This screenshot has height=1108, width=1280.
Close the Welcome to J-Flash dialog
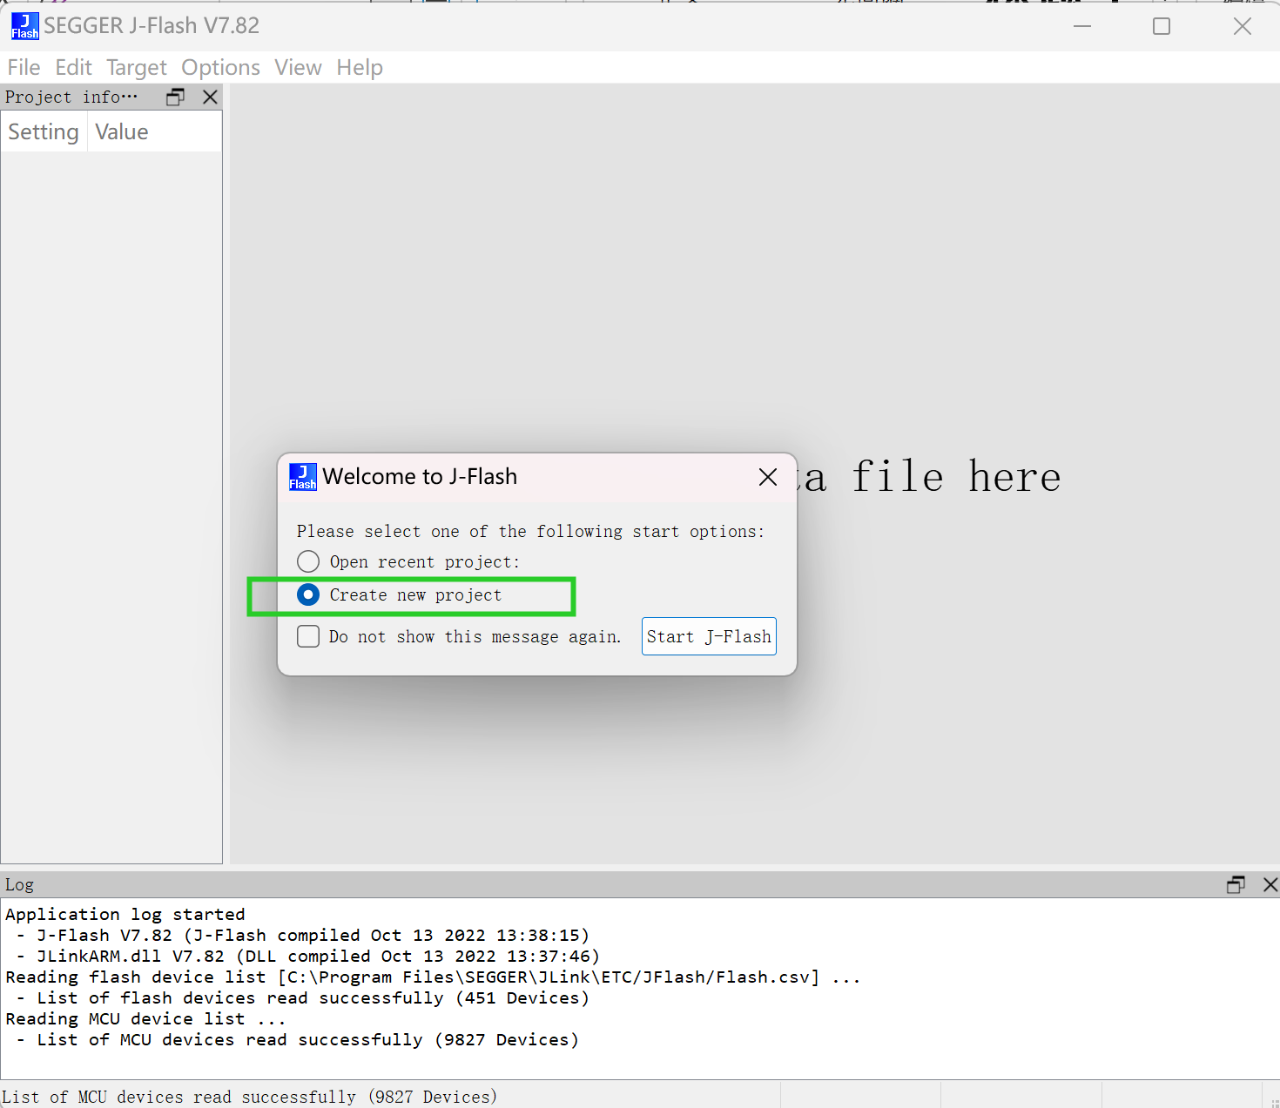pyautogui.click(x=768, y=477)
